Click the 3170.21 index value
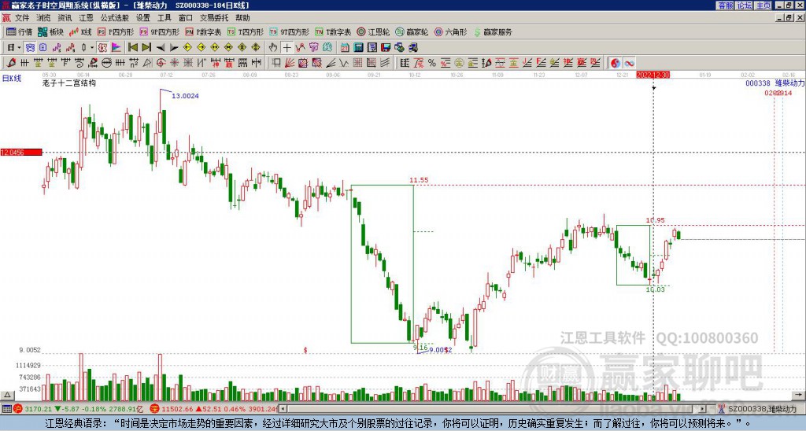 (x=38, y=409)
